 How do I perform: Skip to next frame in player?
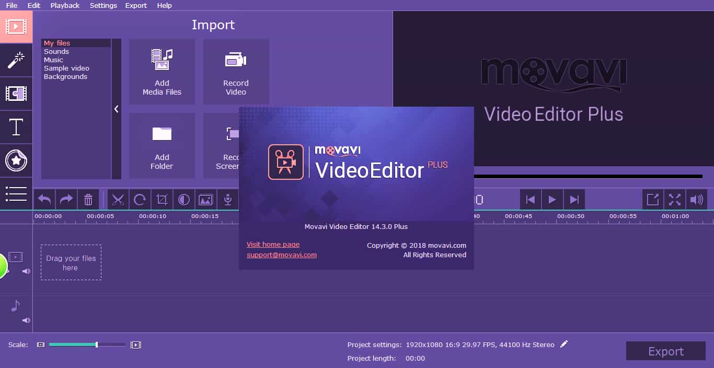pos(574,200)
